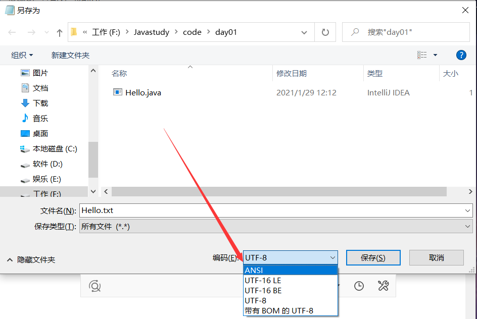Select 软件 (D:) drive
Screen dimensions: 477x319
[x=41, y=164]
